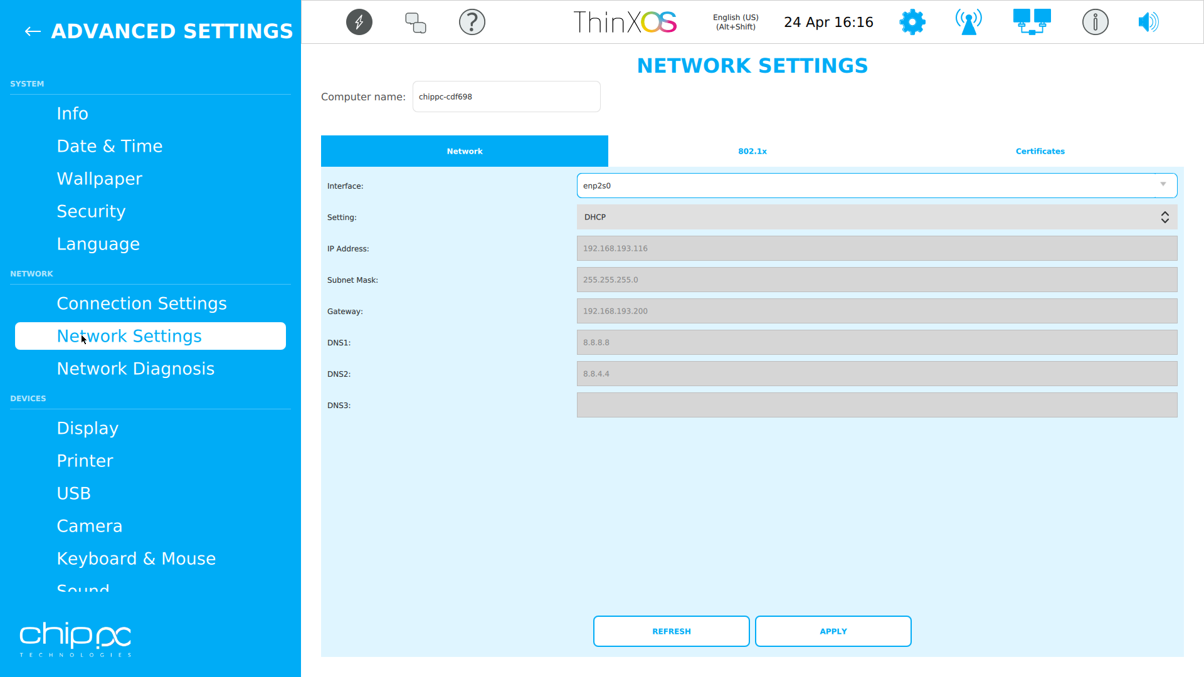This screenshot has width=1204, height=677.
Task: Open the chat messages icon
Action: (x=415, y=22)
